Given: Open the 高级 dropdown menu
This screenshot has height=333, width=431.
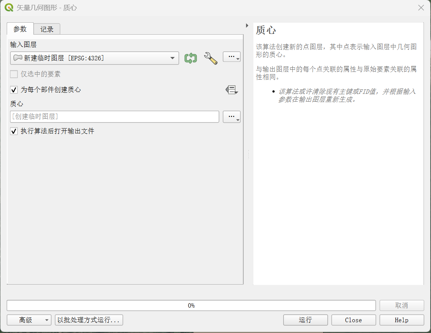Looking at the screenshot, I should click(x=29, y=320).
